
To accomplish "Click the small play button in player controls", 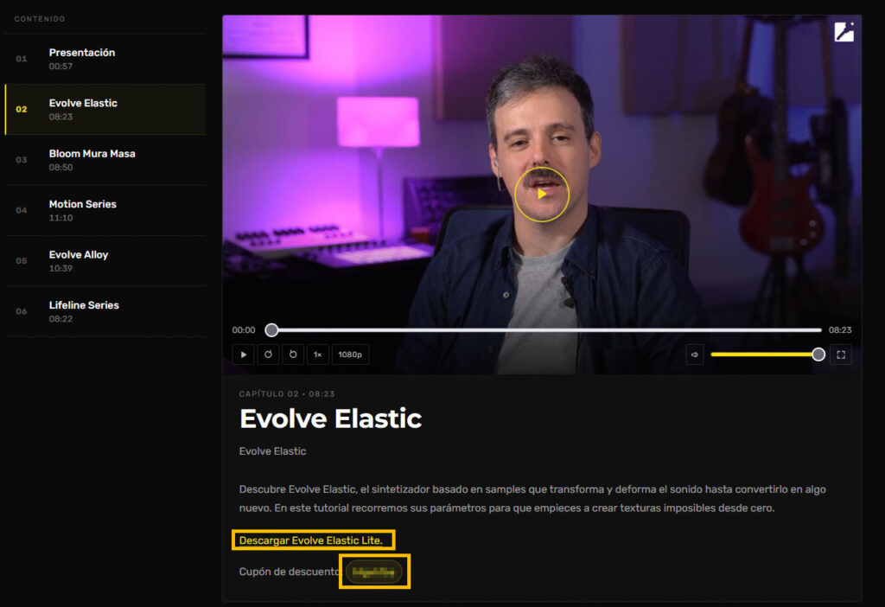I will click(x=243, y=355).
